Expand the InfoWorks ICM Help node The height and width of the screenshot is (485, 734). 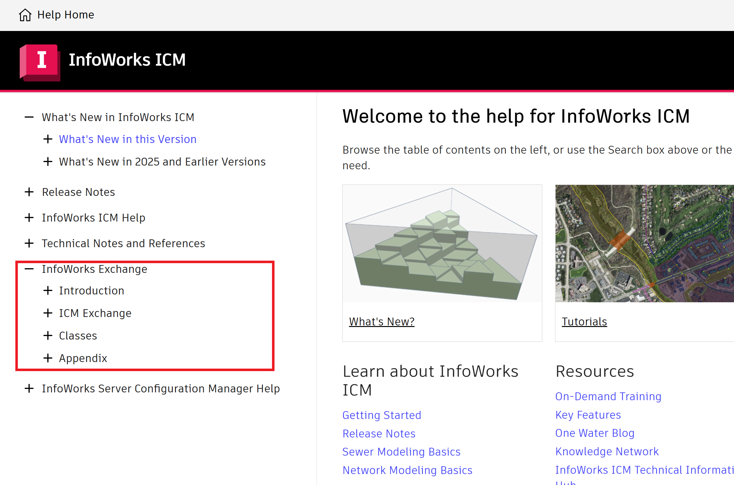29,218
